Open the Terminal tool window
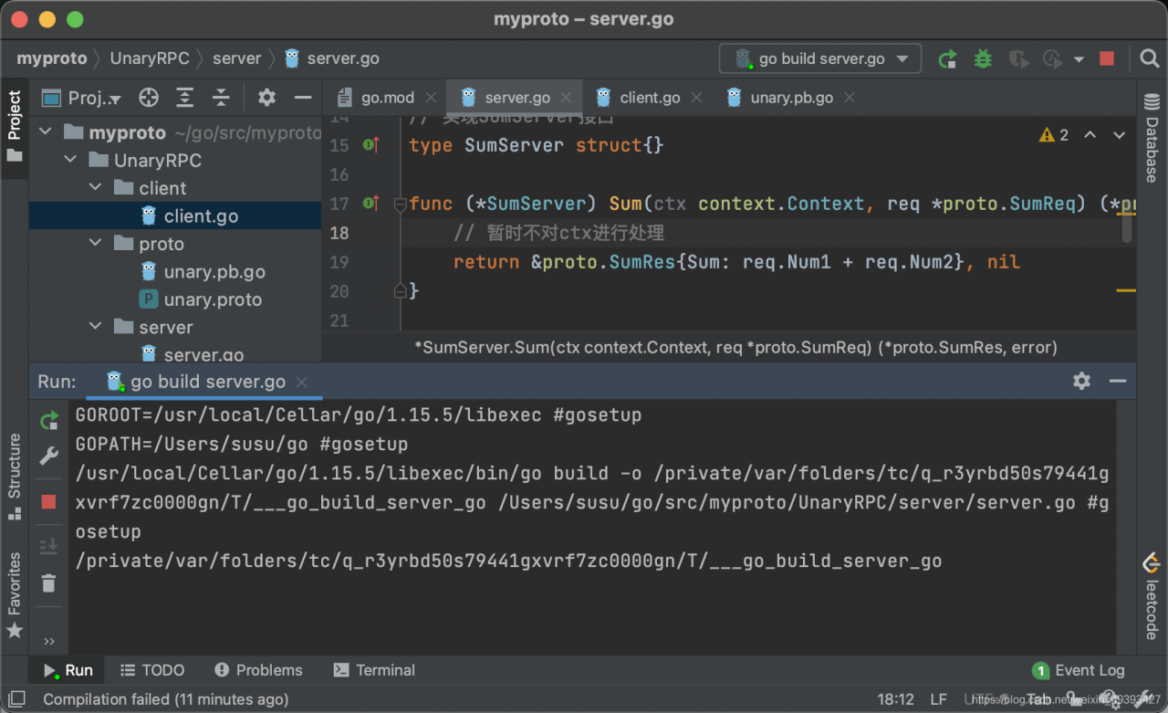Viewport: 1168px width, 713px height. (374, 670)
